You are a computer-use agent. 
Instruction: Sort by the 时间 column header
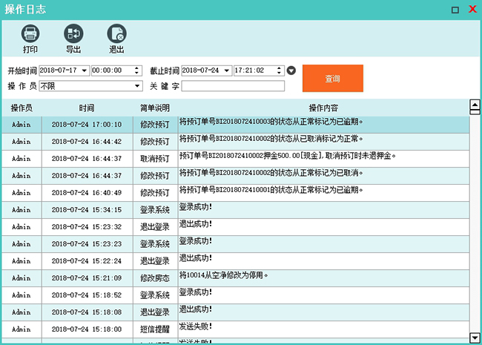pos(87,108)
